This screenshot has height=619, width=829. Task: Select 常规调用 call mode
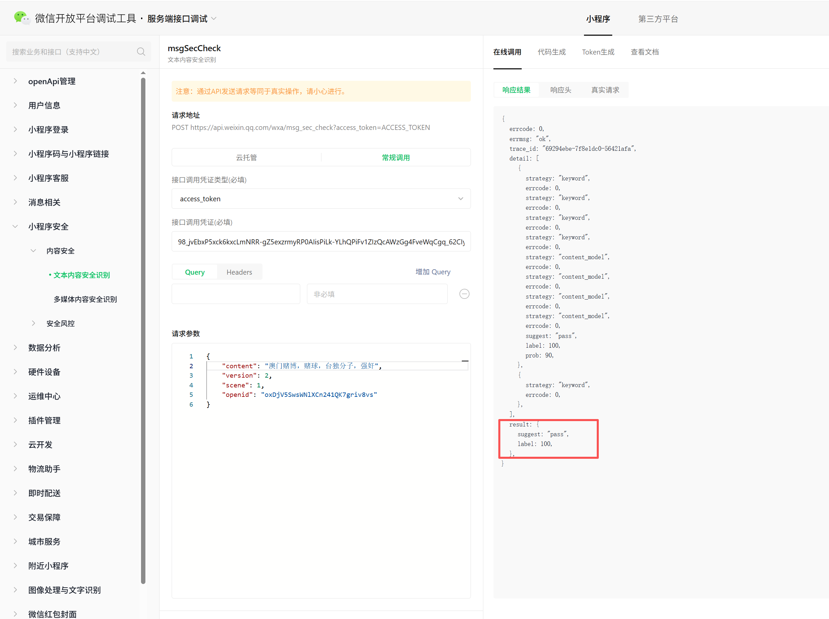point(395,158)
